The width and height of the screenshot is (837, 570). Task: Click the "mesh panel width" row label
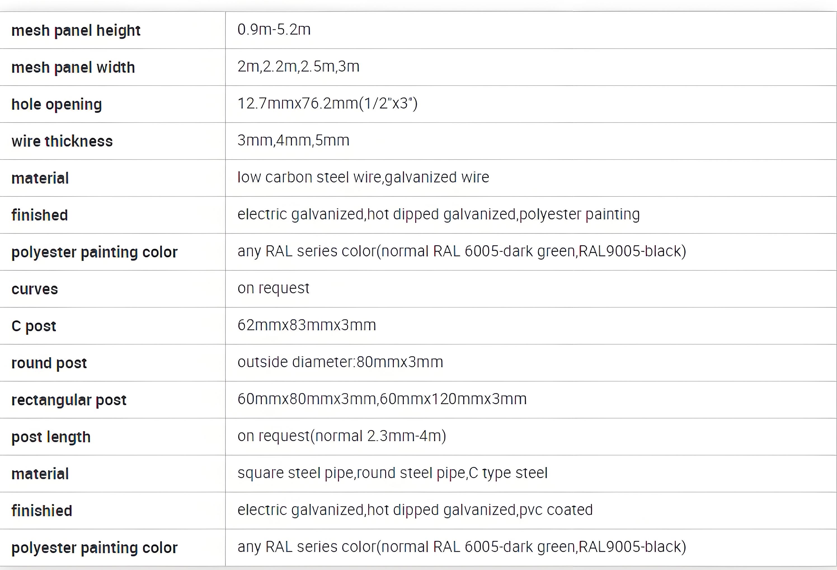[73, 67]
